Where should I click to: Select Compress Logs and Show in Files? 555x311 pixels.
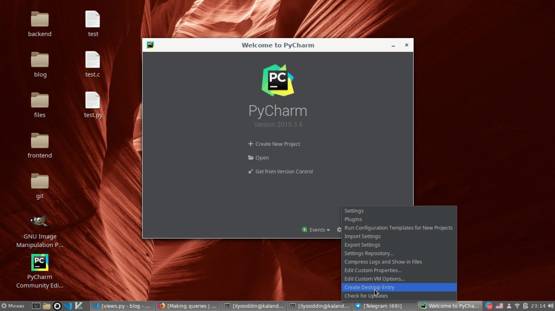pyautogui.click(x=399, y=262)
